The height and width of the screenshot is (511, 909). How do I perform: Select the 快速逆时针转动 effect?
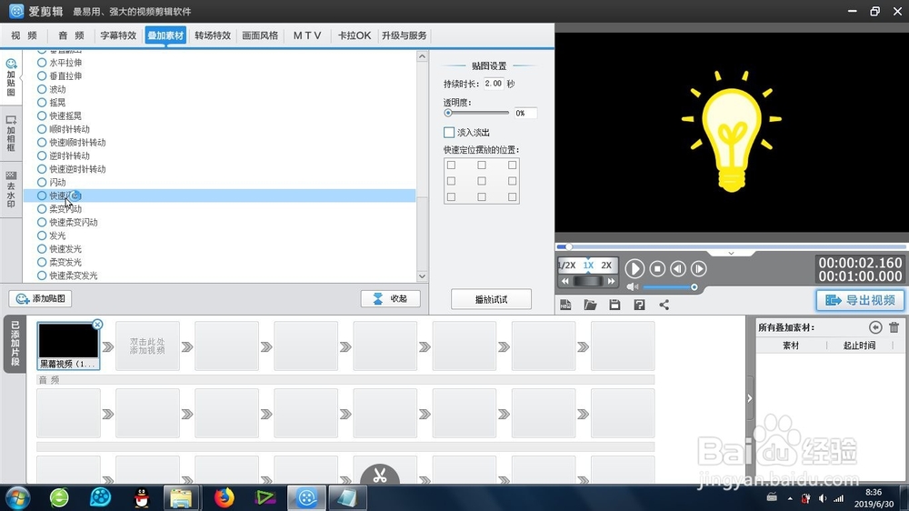pyautogui.click(x=71, y=169)
